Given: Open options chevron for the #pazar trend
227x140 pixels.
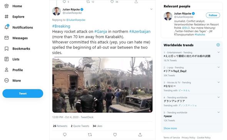Looking at the screenshot, I should click(x=219, y=112).
